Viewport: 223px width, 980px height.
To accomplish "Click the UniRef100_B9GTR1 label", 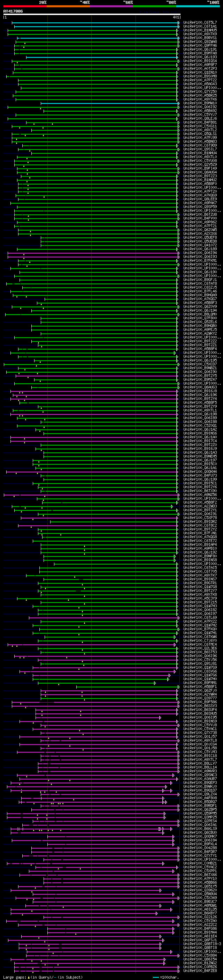I will 200,583.
